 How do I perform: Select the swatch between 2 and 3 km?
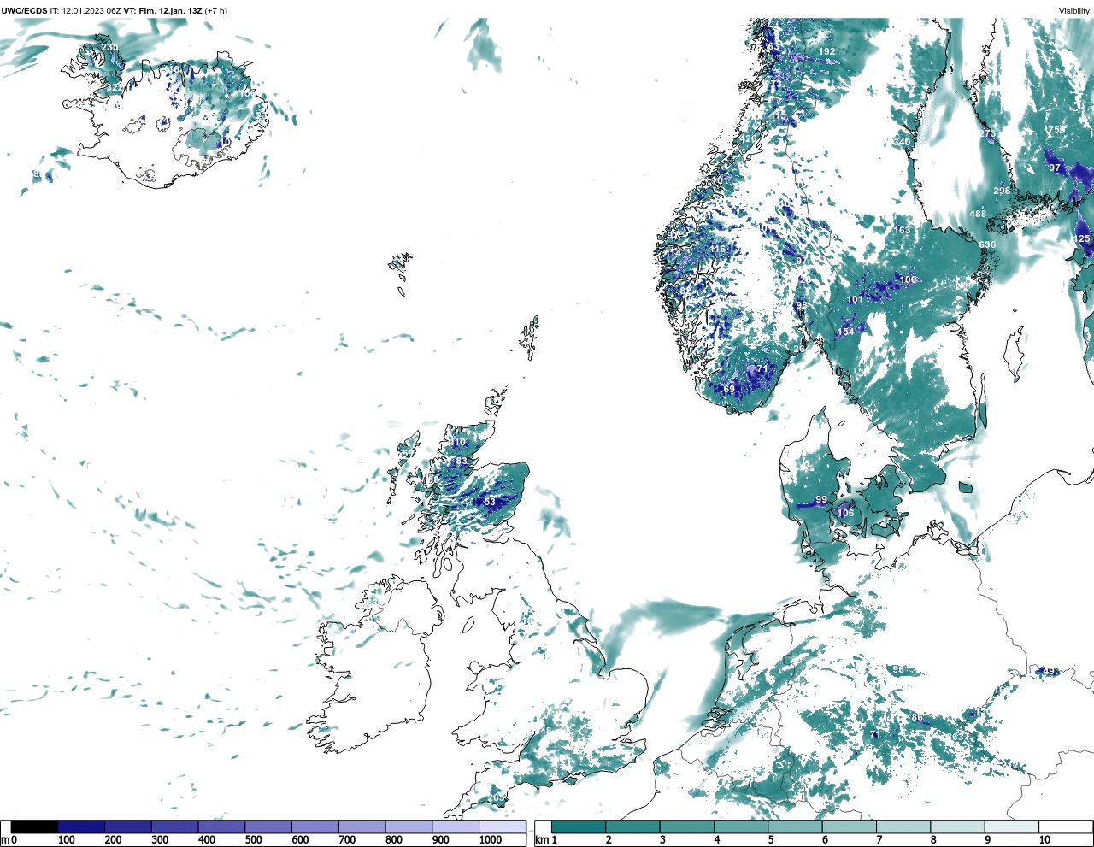pos(632,826)
